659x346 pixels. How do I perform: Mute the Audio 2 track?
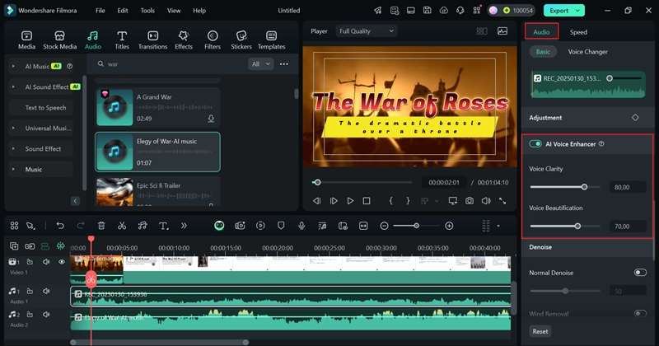pyautogui.click(x=46, y=315)
